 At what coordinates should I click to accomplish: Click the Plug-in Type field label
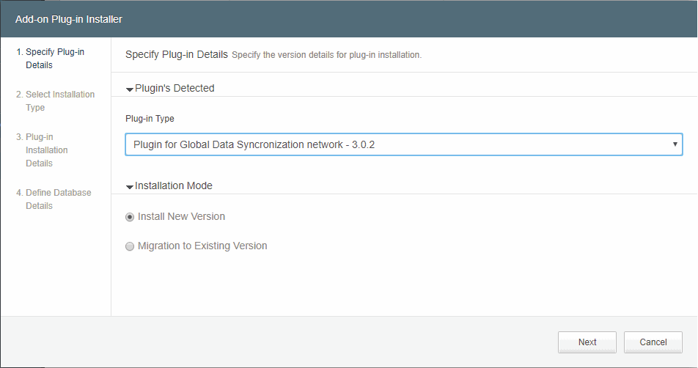(x=150, y=119)
